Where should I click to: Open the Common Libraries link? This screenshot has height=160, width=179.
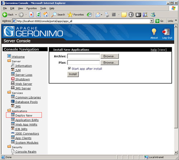(28, 97)
